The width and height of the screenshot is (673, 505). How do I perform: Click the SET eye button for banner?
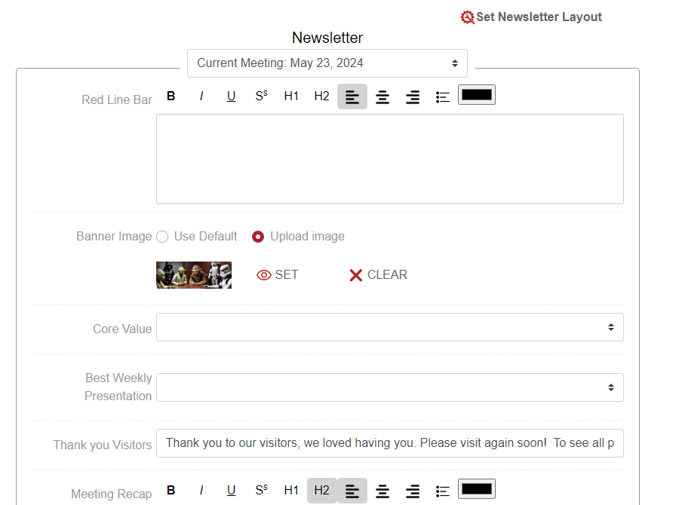278,275
